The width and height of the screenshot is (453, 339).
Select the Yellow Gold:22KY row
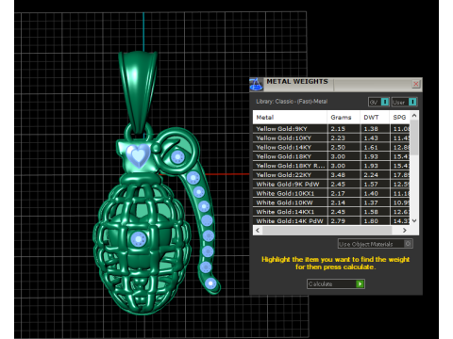pyautogui.click(x=331, y=175)
